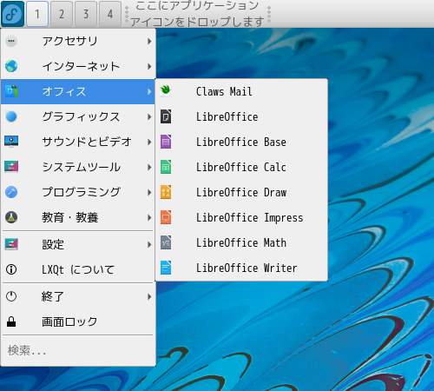Click the LibreOffice Draw icon

click(x=166, y=192)
